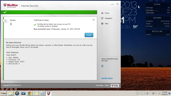The height and width of the screenshot is (96, 171).
Task: Click the battery/device tray icon
Action: point(141,93)
